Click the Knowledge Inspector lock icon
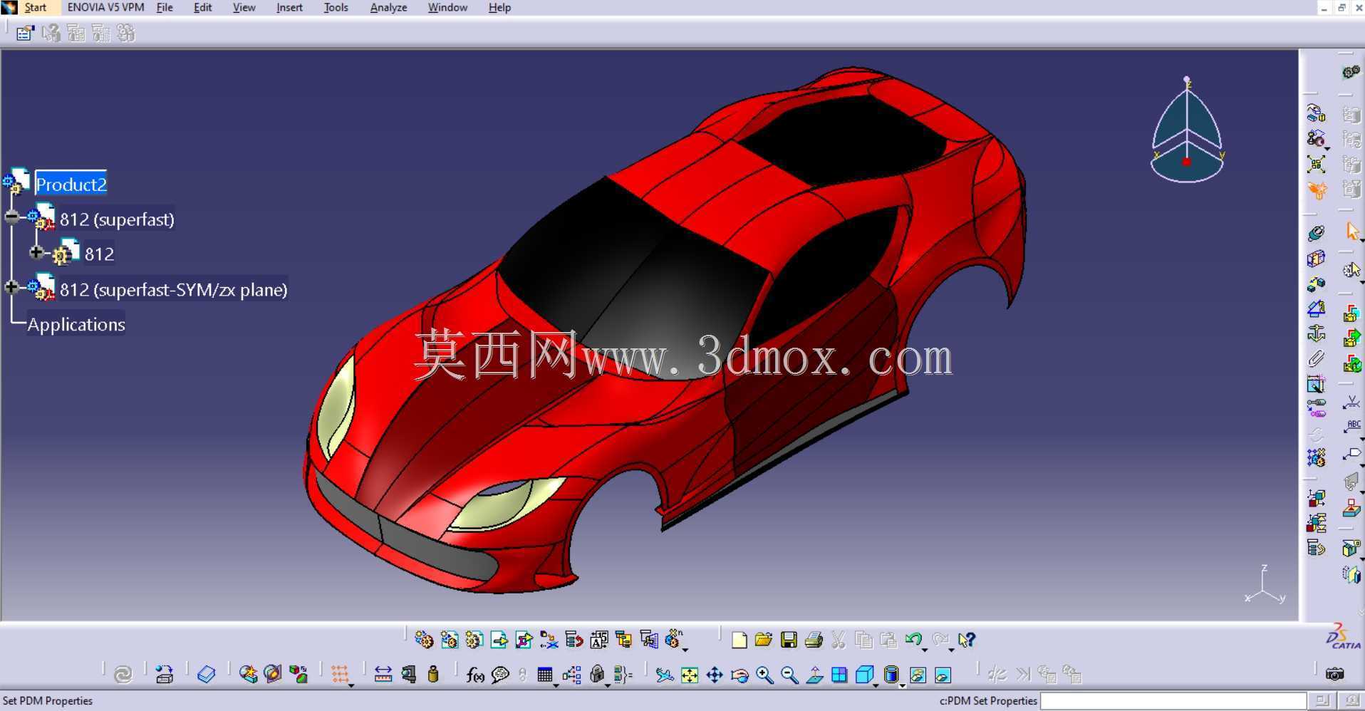Viewport: 1365px width, 711px height. pyautogui.click(x=597, y=675)
